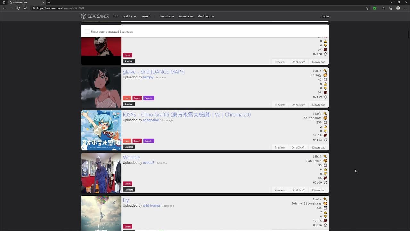Click Hard tag on Cirno Graffiti card
Image resolution: width=410 pixels, height=231 pixels.
(127, 141)
